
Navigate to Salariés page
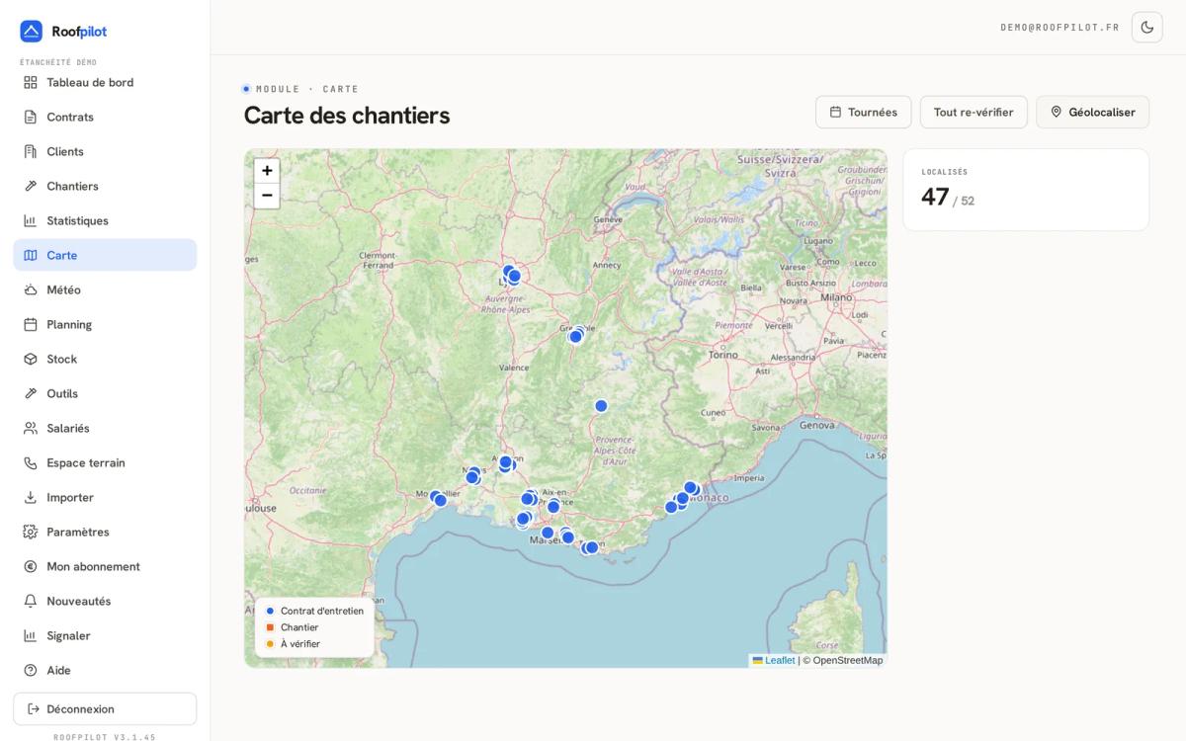point(105,428)
